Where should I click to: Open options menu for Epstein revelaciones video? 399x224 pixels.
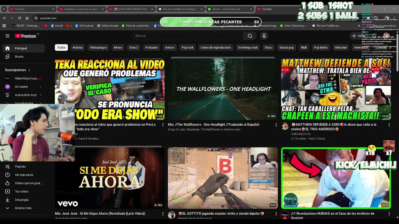389,214
